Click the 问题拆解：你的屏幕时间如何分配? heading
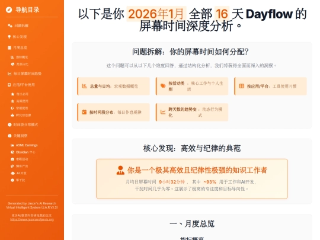This screenshot has width=320, height=240. 190,52
